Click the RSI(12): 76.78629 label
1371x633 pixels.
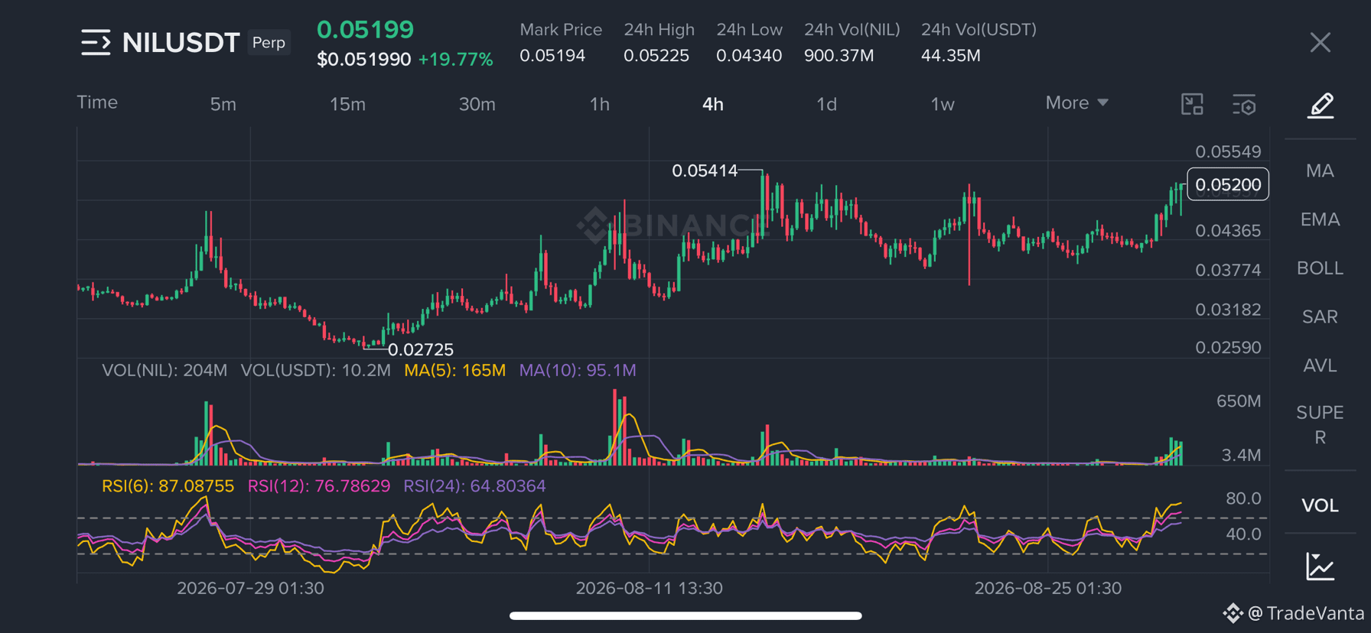pos(318,485)
